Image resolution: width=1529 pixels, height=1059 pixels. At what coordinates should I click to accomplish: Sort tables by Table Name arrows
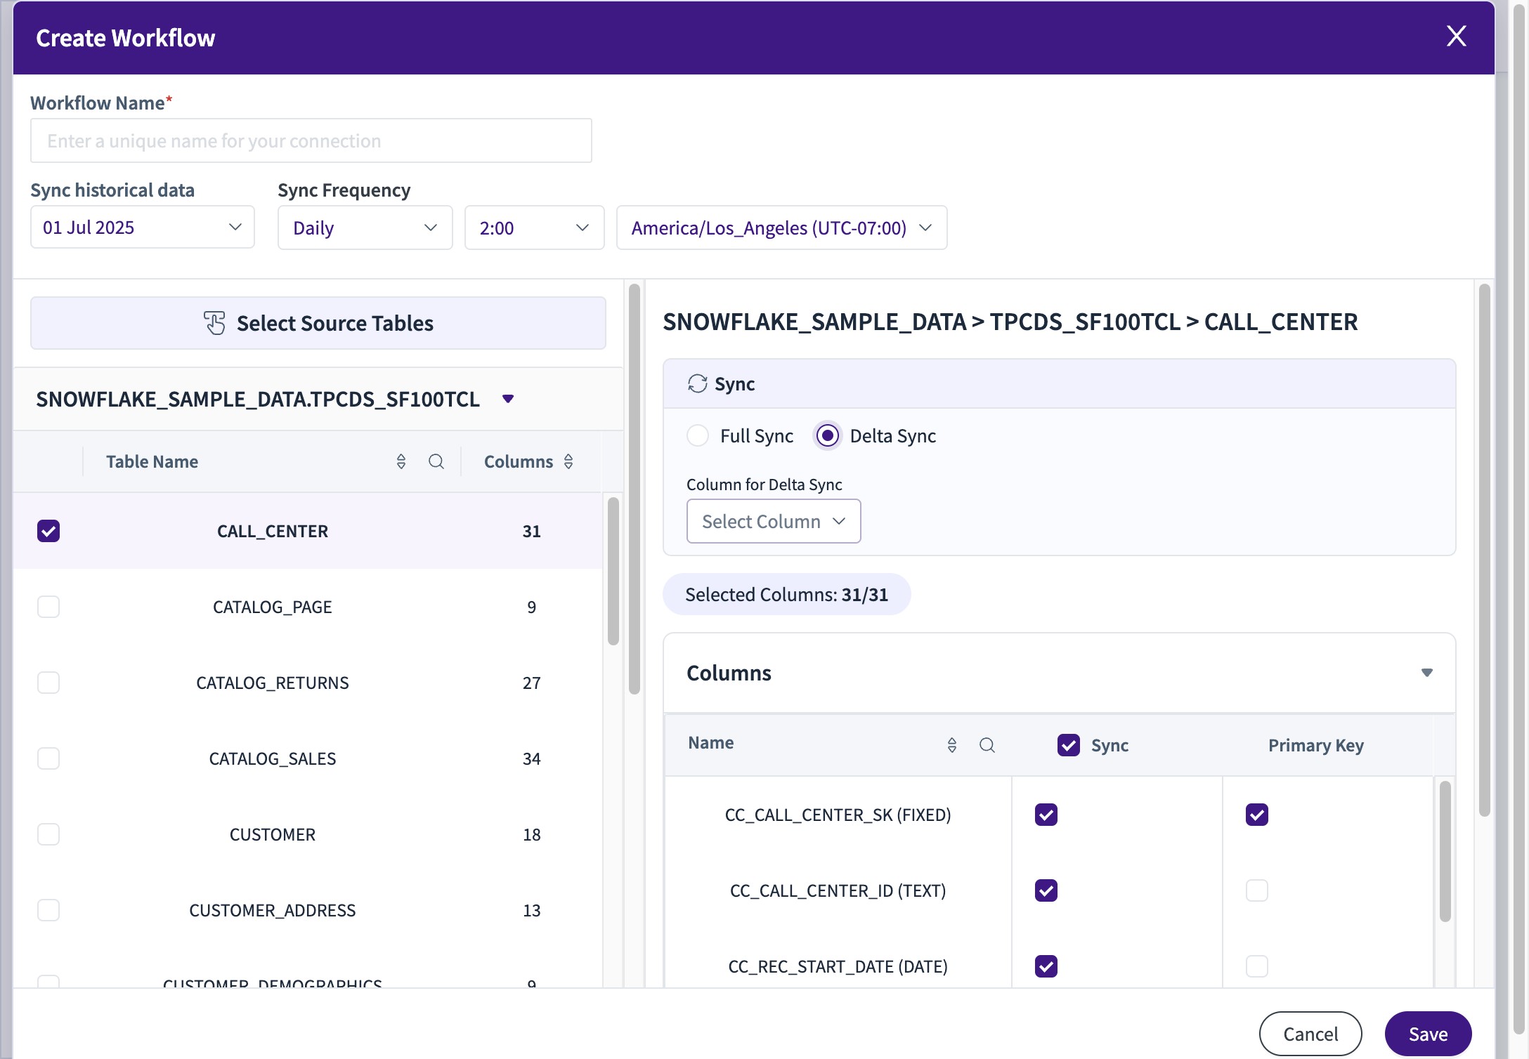[x=401, y=461]
